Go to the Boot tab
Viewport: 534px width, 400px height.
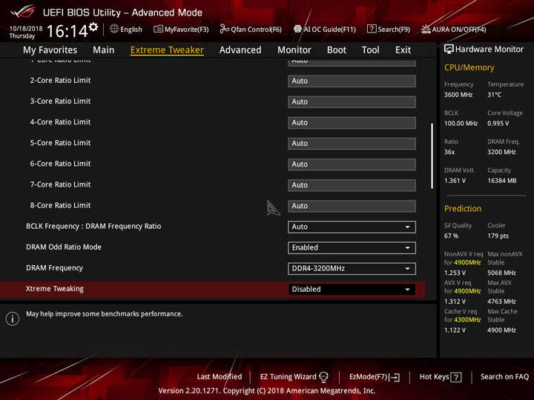pos(337,50)
